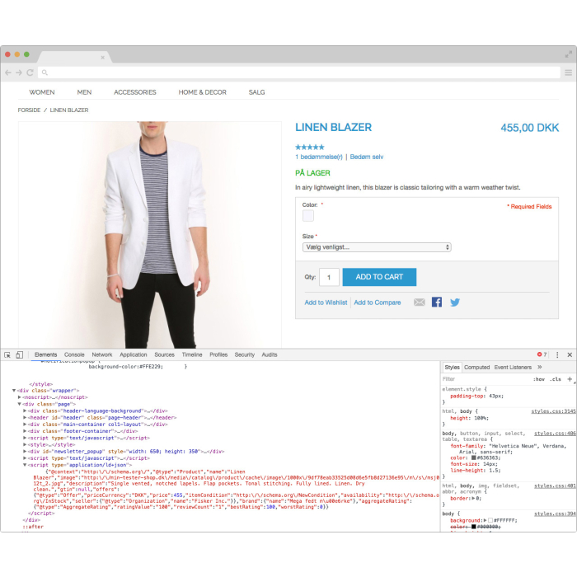Click the background #FFFFFF swatch
Image resolution: width=577 pixels, height=577 pixels.
click(x=490, y=520)
